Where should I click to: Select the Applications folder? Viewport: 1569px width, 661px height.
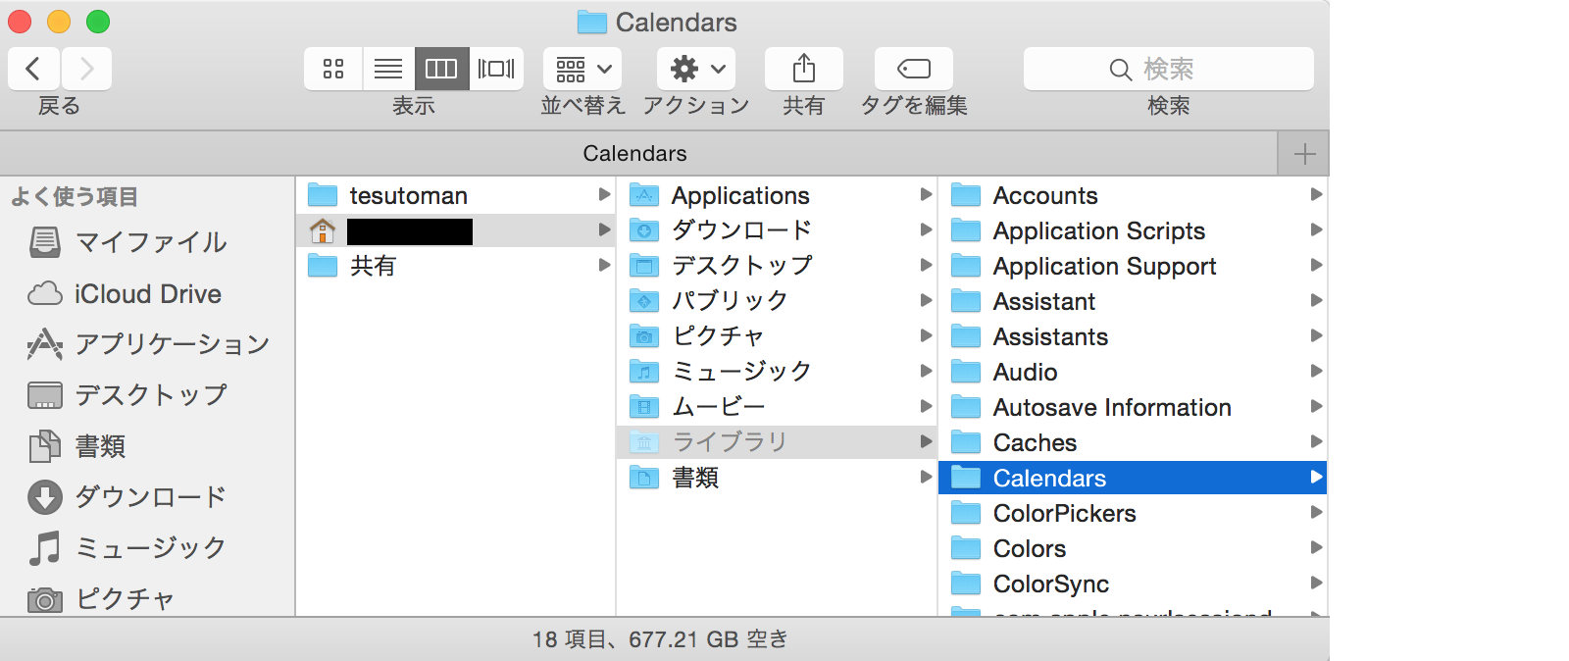739,196
